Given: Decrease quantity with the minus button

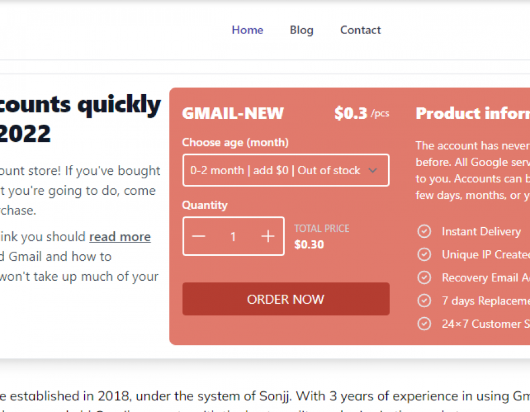Looking at the screenshot, I should (x=199, y=237).
